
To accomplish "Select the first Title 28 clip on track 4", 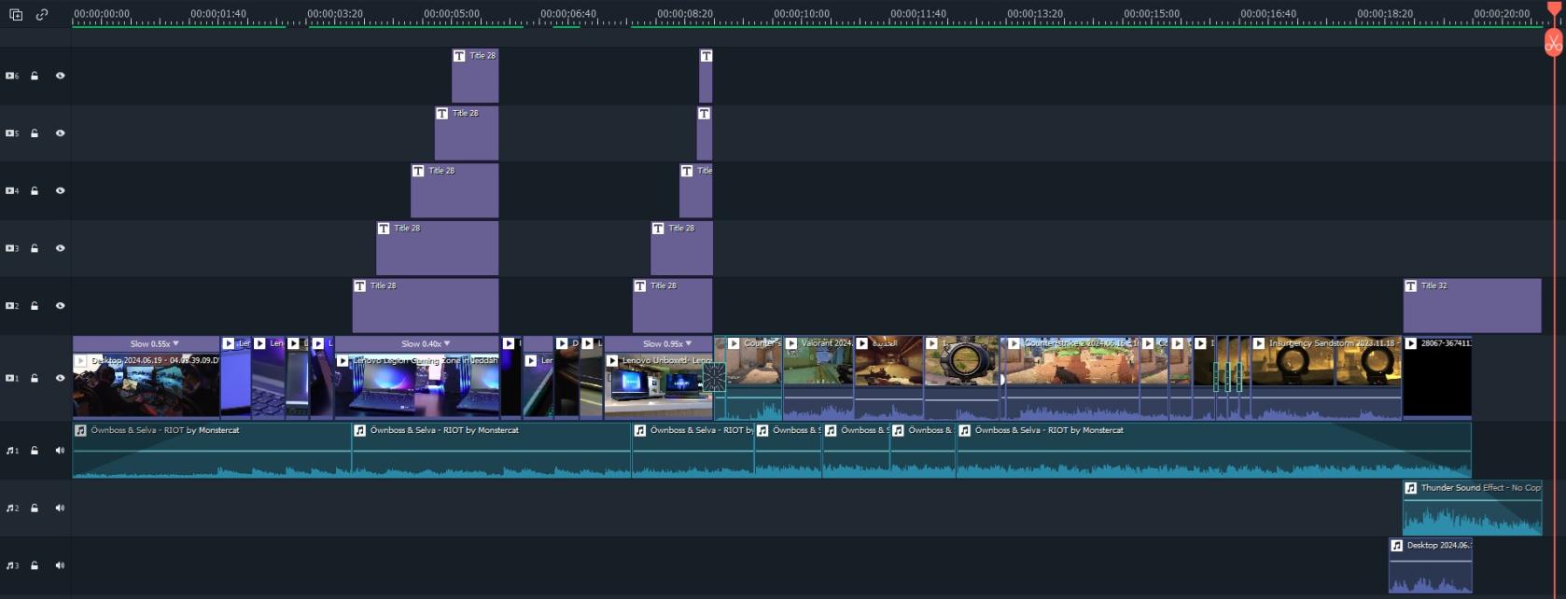I will click(454, 191).
